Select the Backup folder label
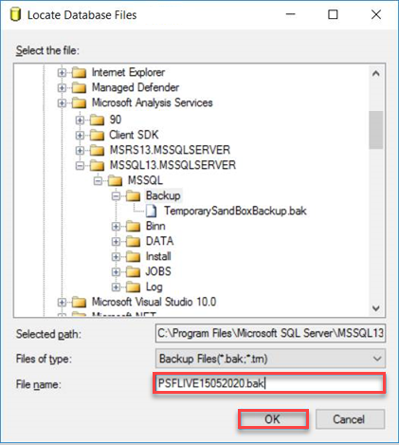399x445 pixels. pos(163,195)
